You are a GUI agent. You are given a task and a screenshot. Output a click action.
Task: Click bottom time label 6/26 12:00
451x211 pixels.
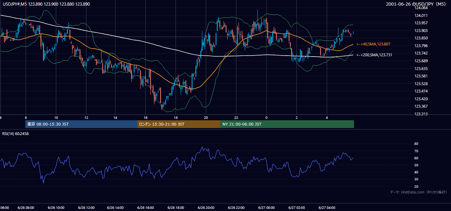click(86, 207)
